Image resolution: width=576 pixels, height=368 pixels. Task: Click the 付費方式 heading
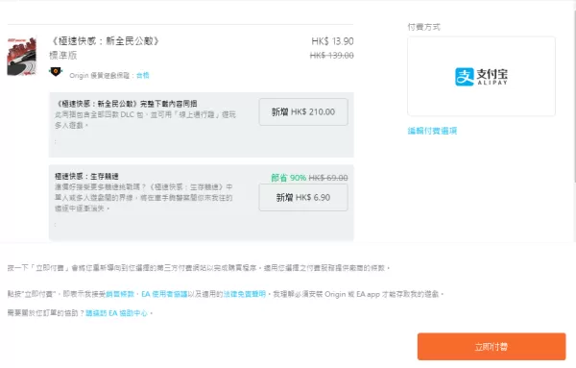424,27
